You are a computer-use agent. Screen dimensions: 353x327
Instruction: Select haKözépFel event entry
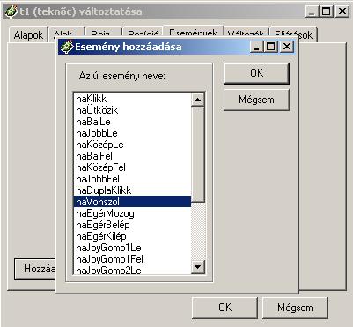point(132,167)
